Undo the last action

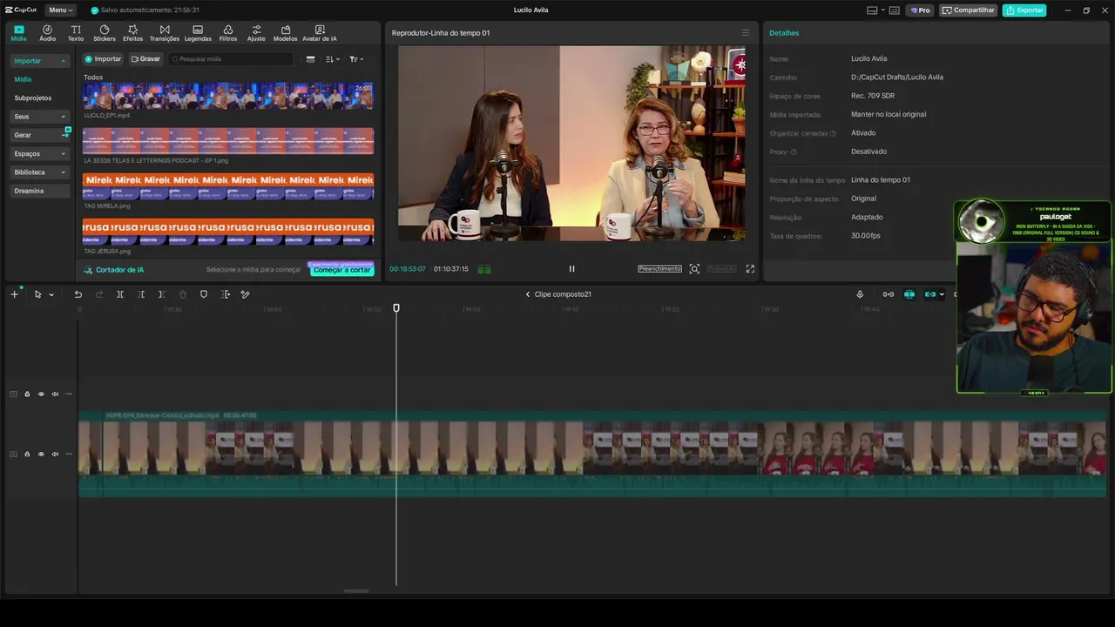coord(78,294)
